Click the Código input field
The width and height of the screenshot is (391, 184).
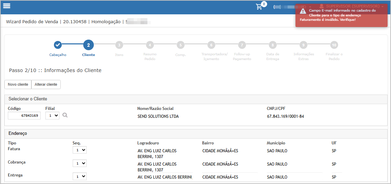(x=24, y=116)
